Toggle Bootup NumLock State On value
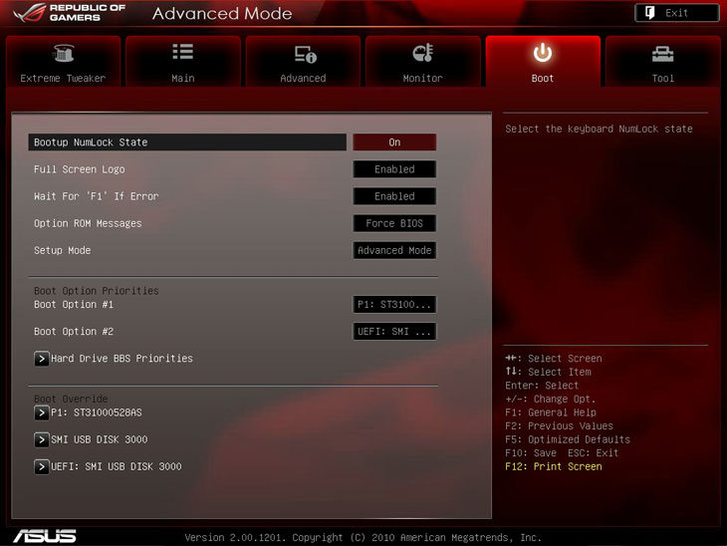Viewport: 727px width, 546px height. point(394,142)
